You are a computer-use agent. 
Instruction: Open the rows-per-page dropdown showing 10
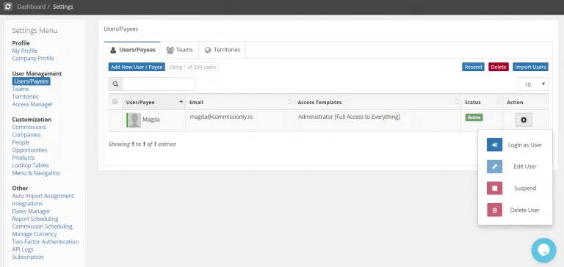click(533, 84)
